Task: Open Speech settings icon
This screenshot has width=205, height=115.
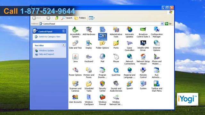Action: [x=129, y=85]
